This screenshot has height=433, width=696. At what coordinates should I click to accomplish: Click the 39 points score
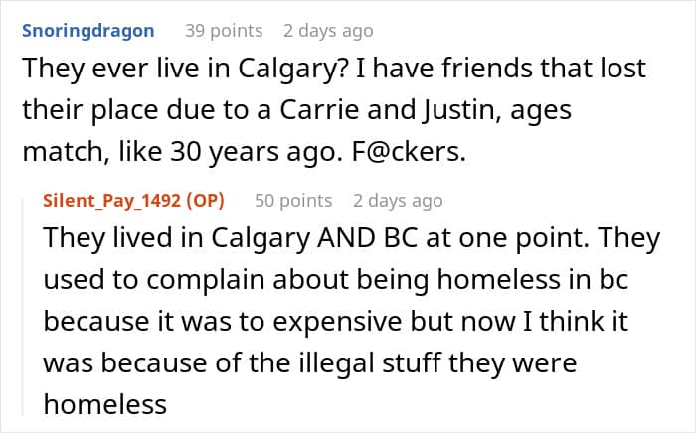click(x=224, y=31)
